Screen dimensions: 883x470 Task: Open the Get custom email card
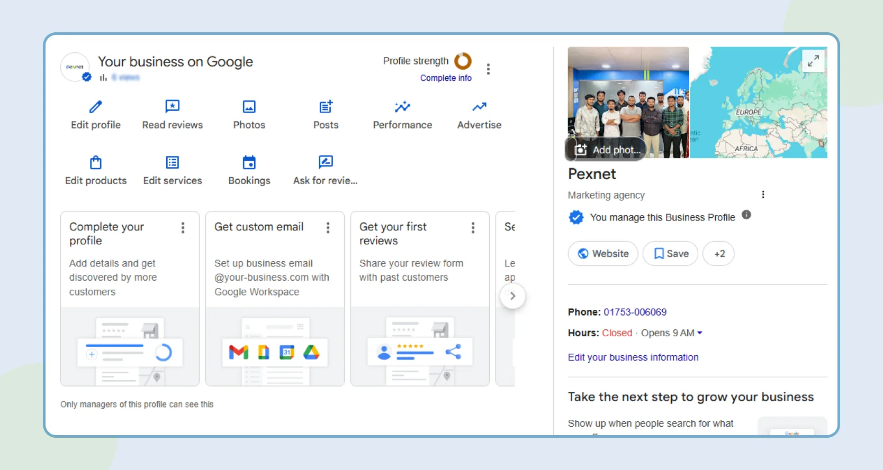click(275, 299)
